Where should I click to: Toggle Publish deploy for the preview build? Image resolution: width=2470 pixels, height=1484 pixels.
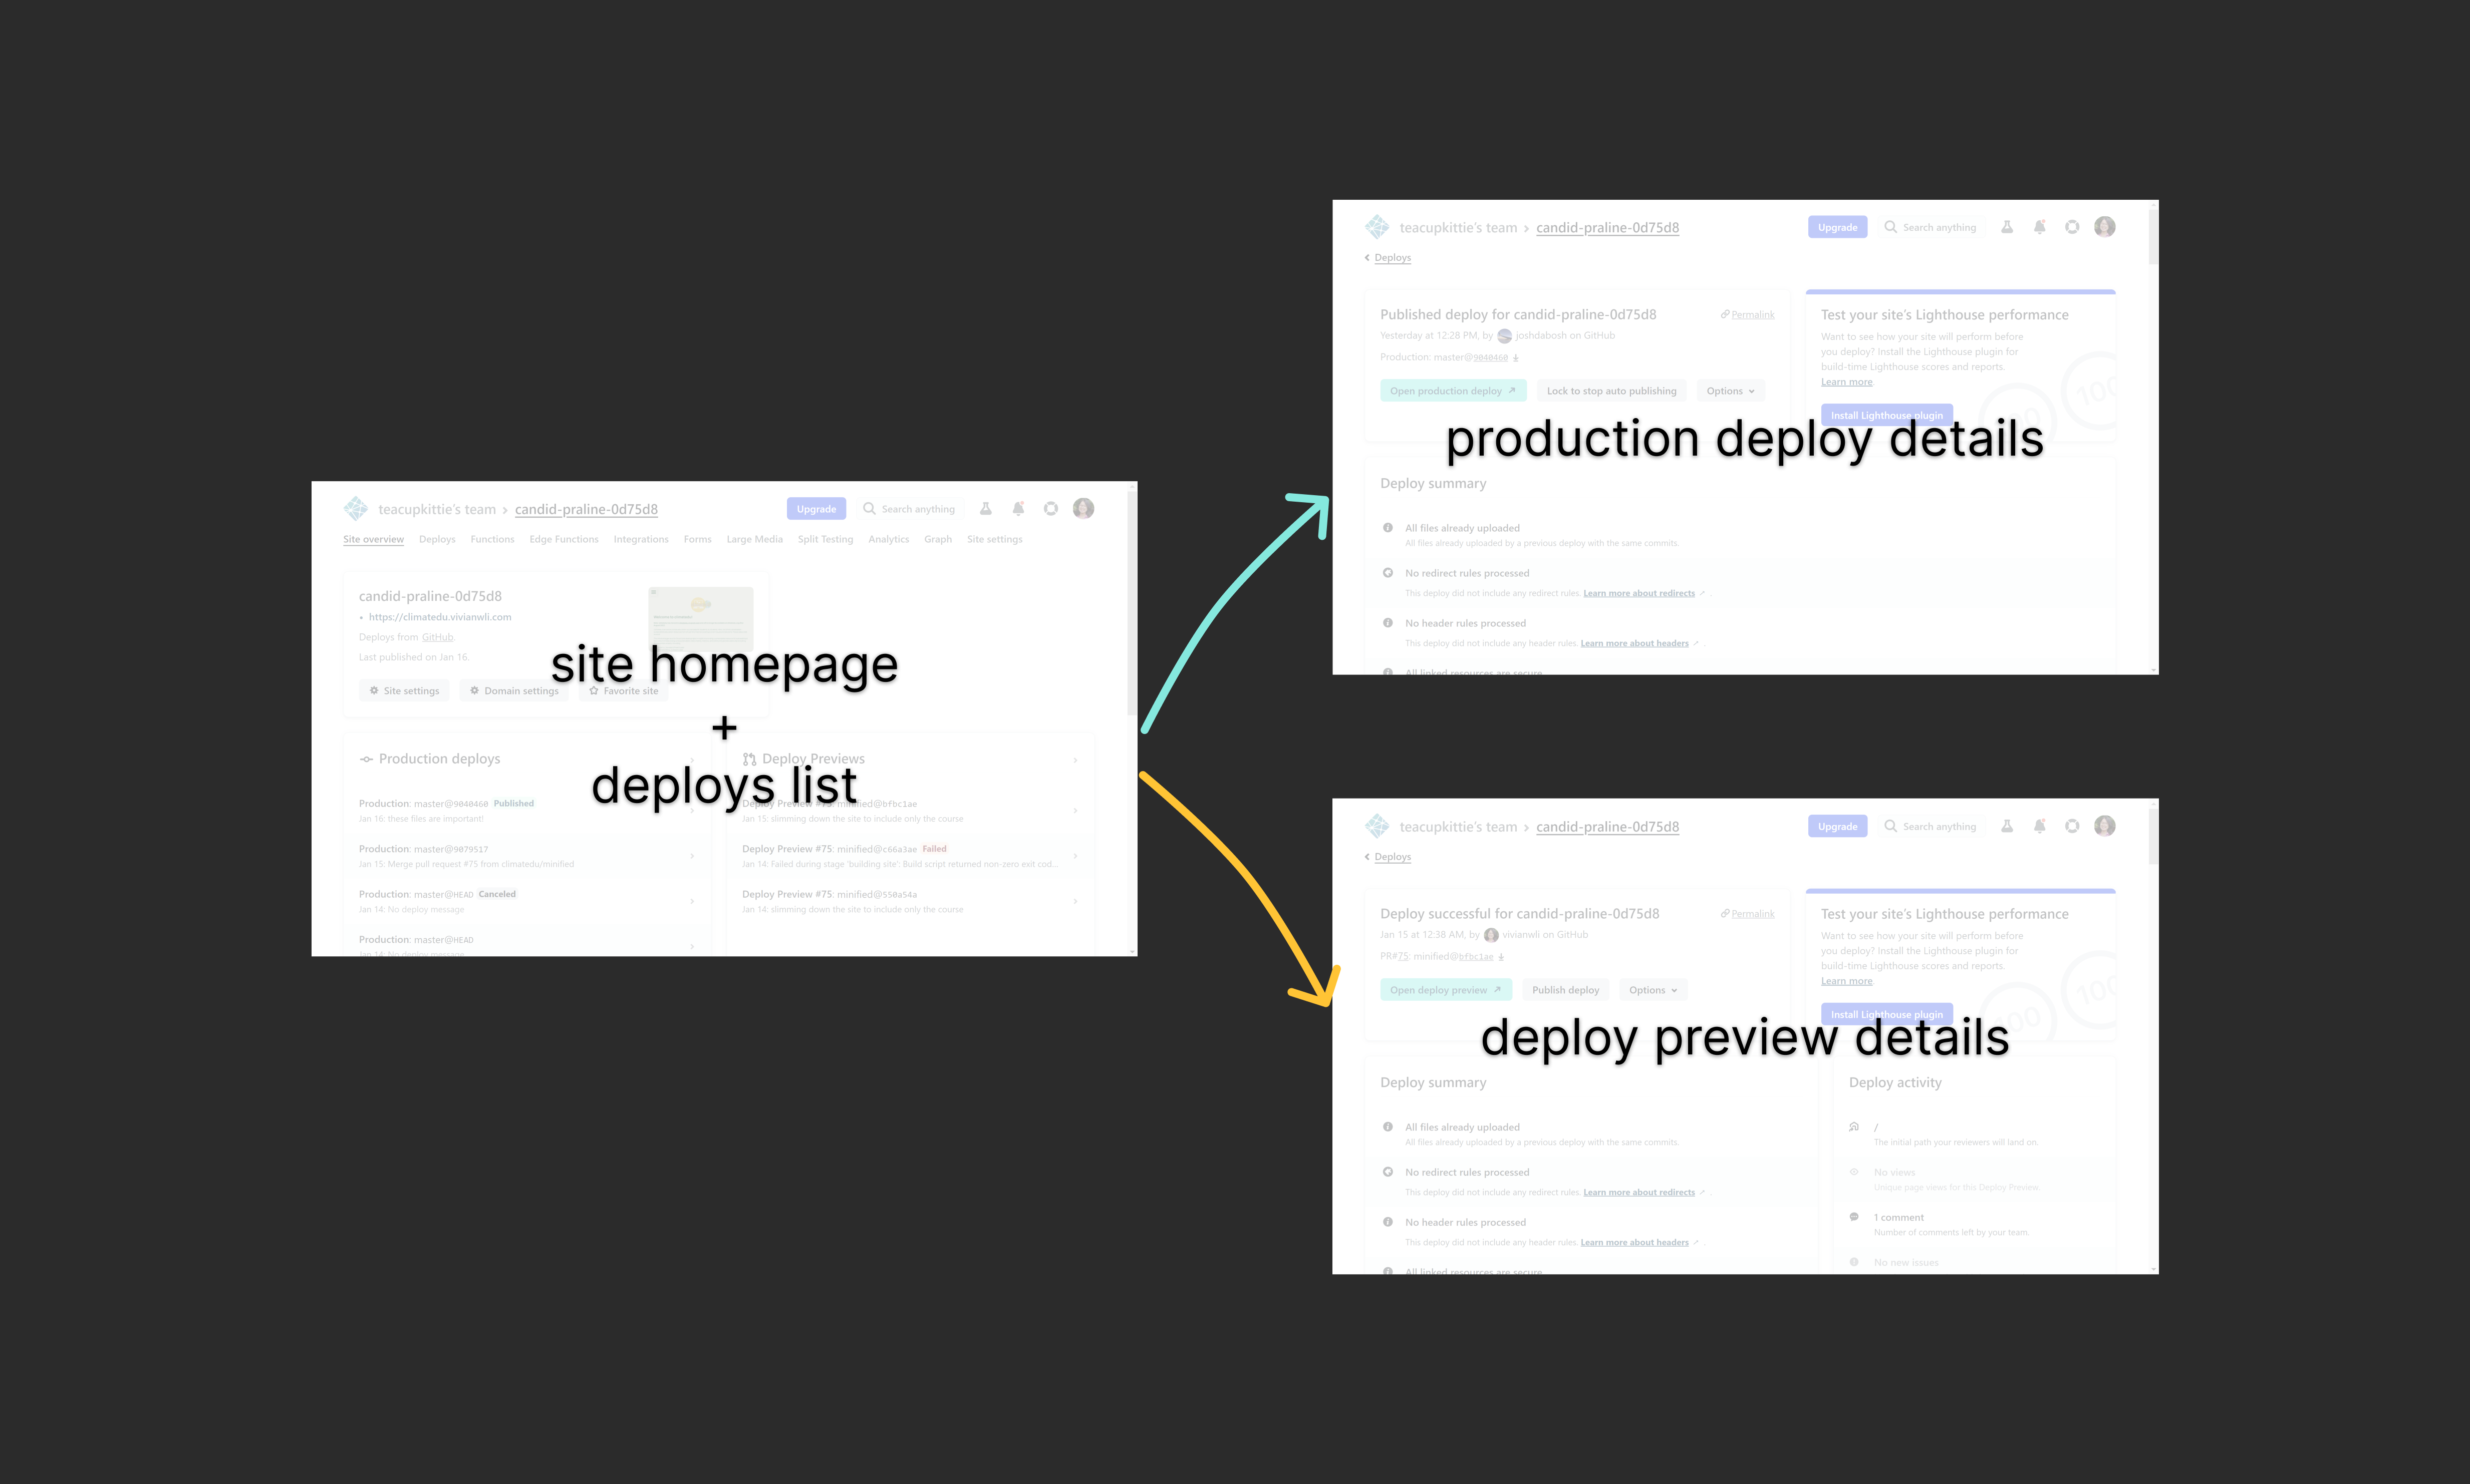click(1566, 989)
